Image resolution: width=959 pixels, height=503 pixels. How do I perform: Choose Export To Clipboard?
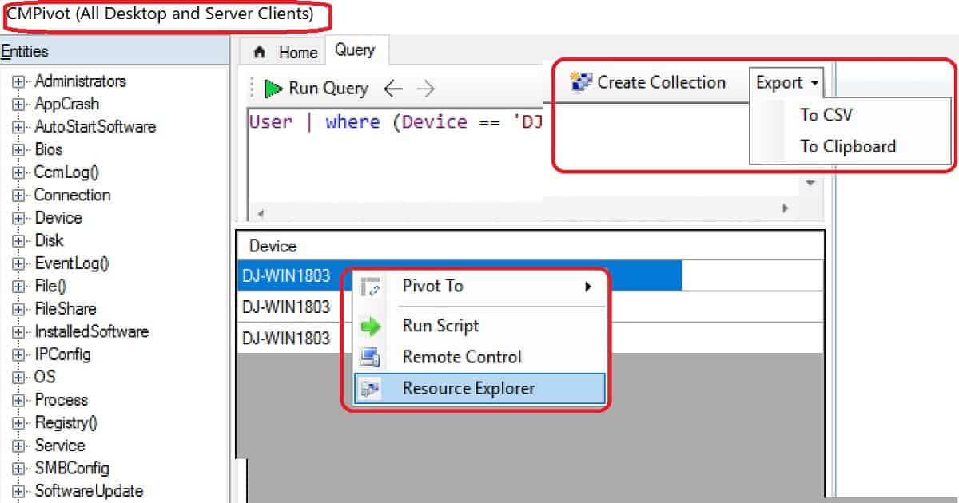848,147
